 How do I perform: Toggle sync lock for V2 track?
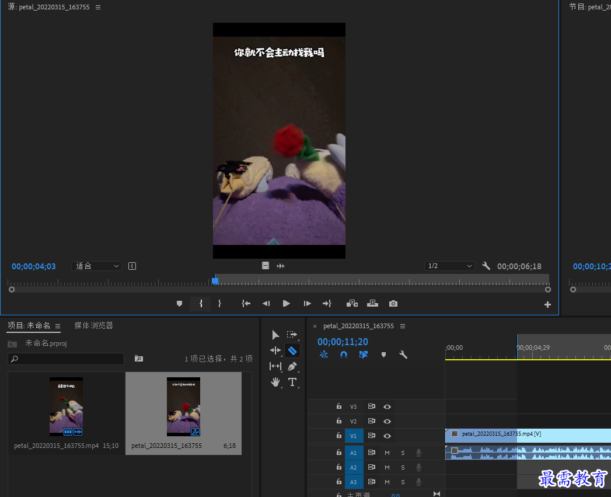pos(371,421)
